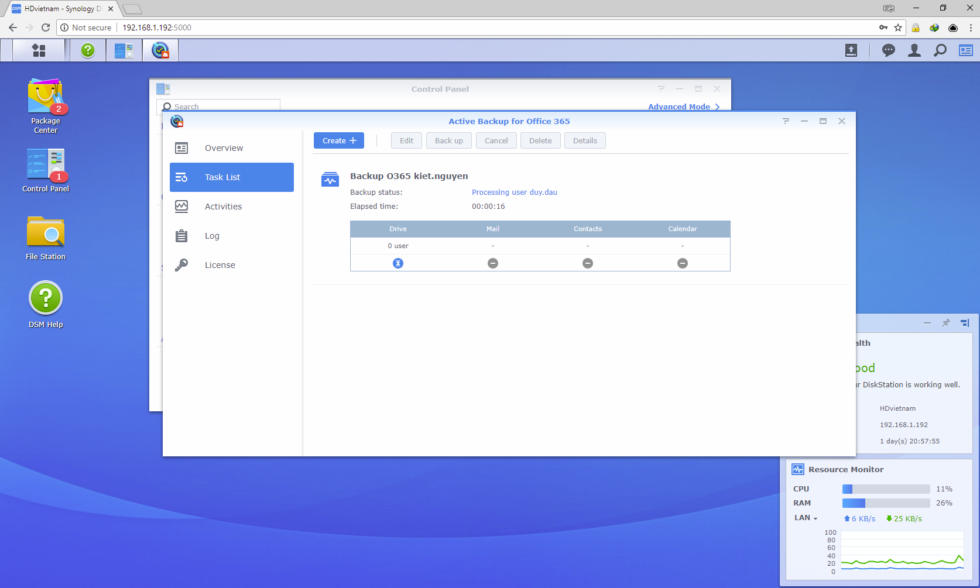Click the site info Not secure icon

pyautogui.click(x=64, y=27)
